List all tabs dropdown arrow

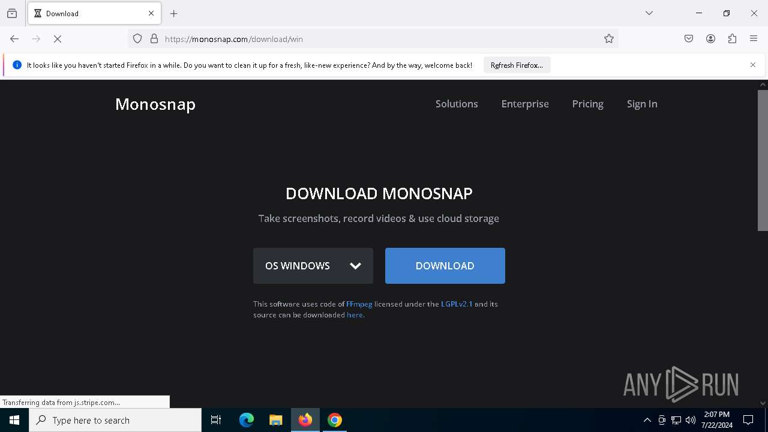(649, 13)
